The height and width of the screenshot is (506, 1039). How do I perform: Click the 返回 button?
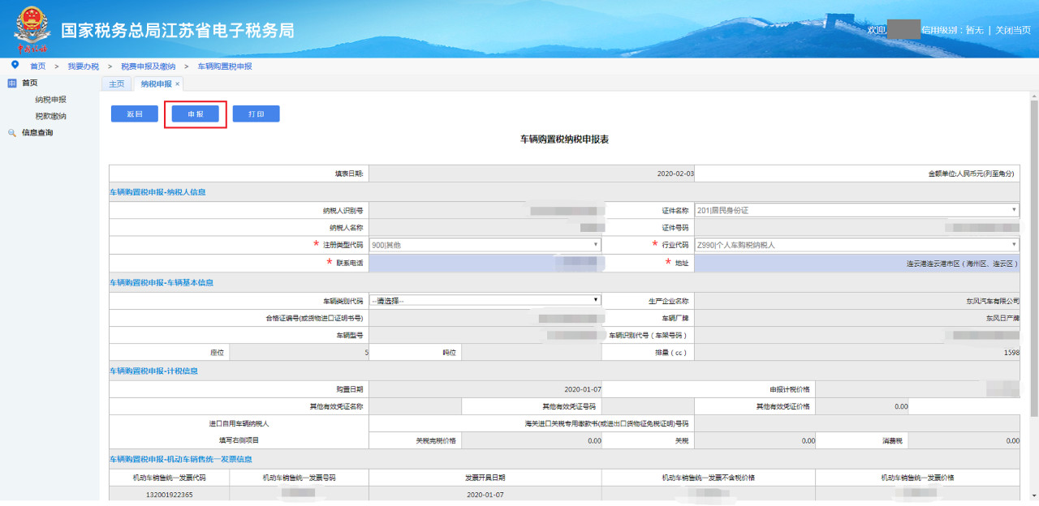coord(135,114)
